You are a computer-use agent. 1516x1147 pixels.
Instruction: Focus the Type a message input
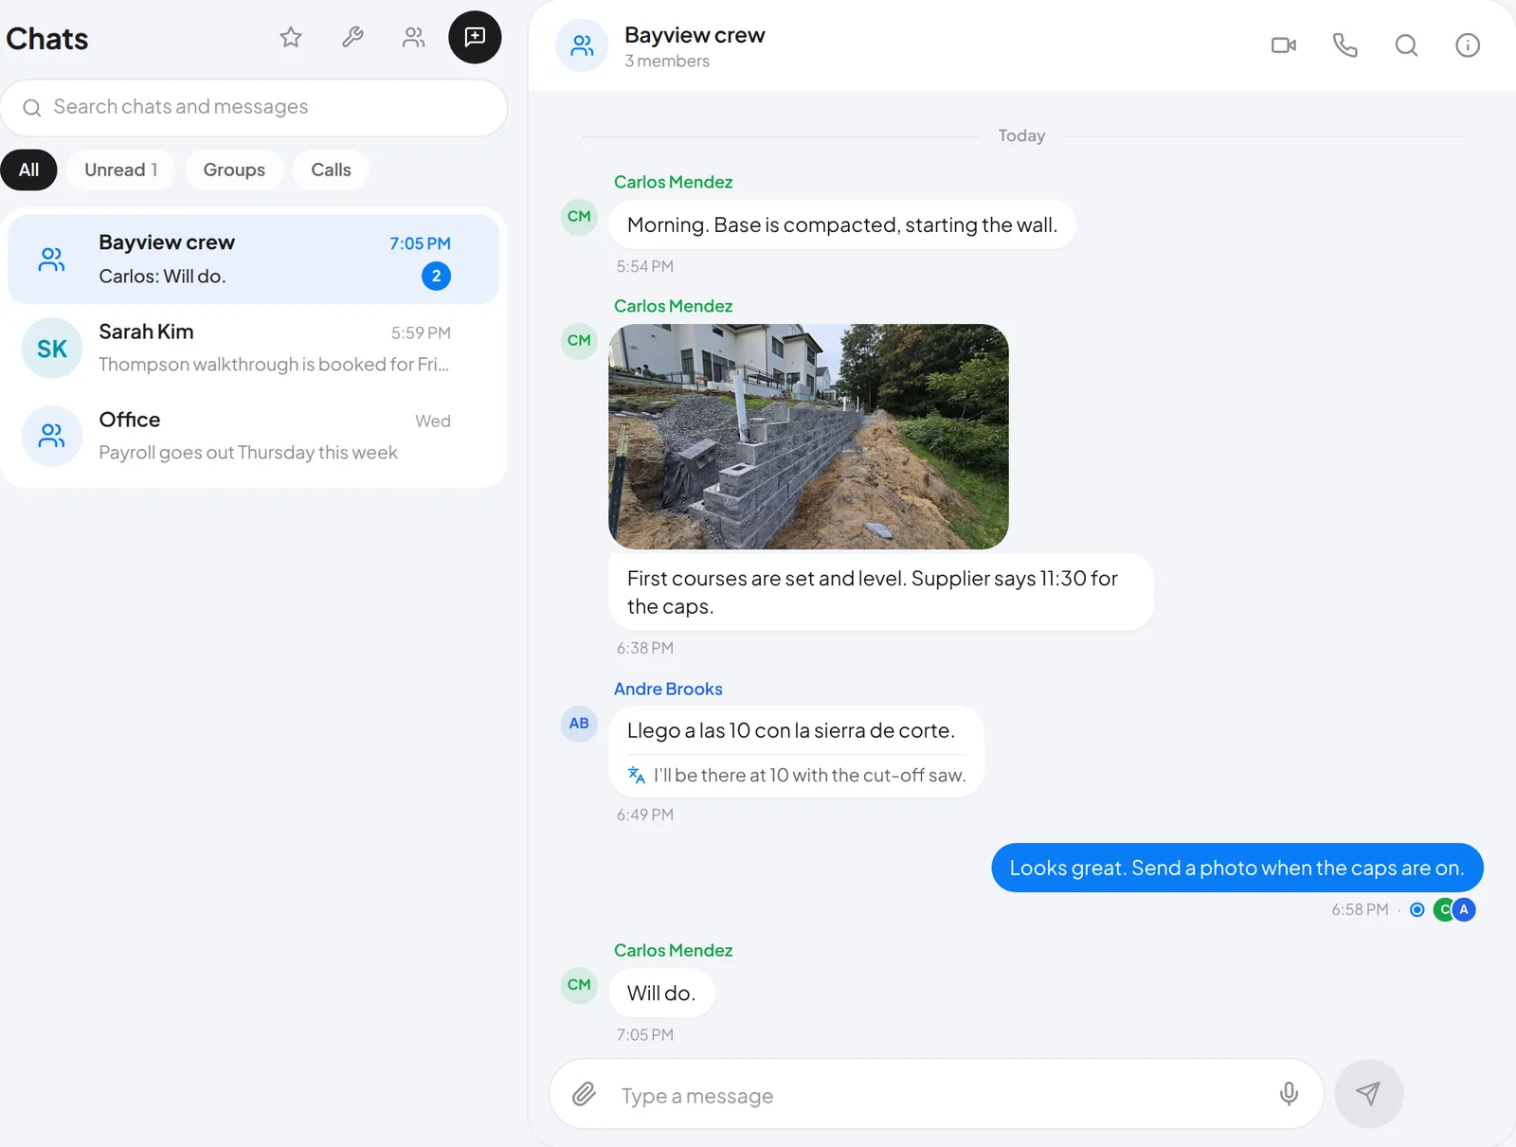coord(936,1094)
